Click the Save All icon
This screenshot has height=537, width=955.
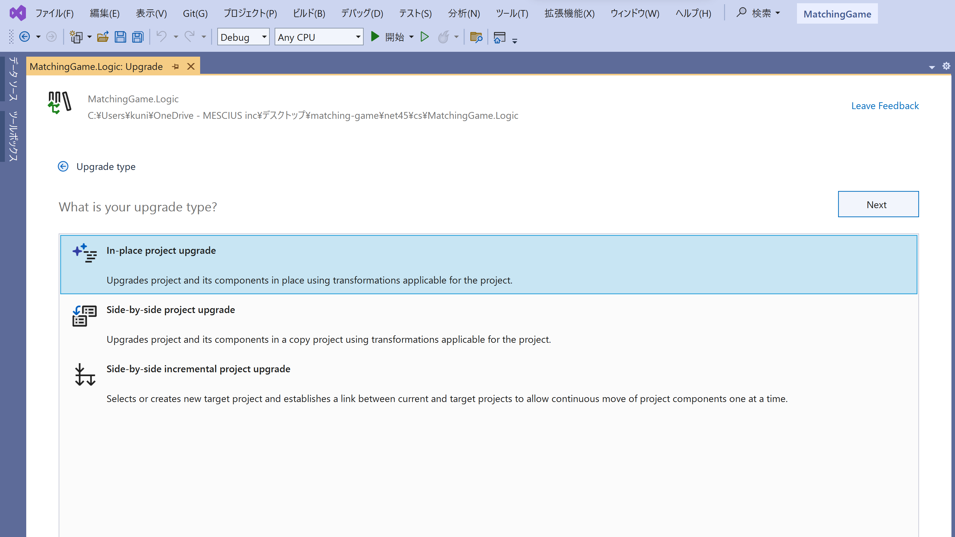click(138, 37)
